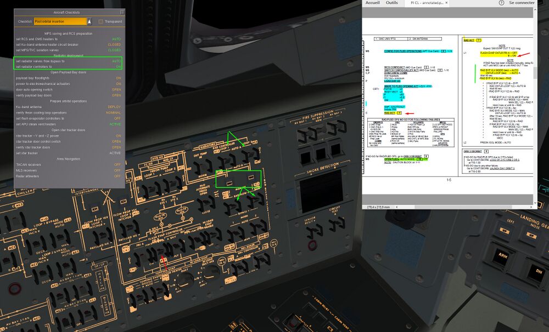Open the Outils tab
Image resolution: width=549 pixels, height=332 pixels.
(391, 3)
